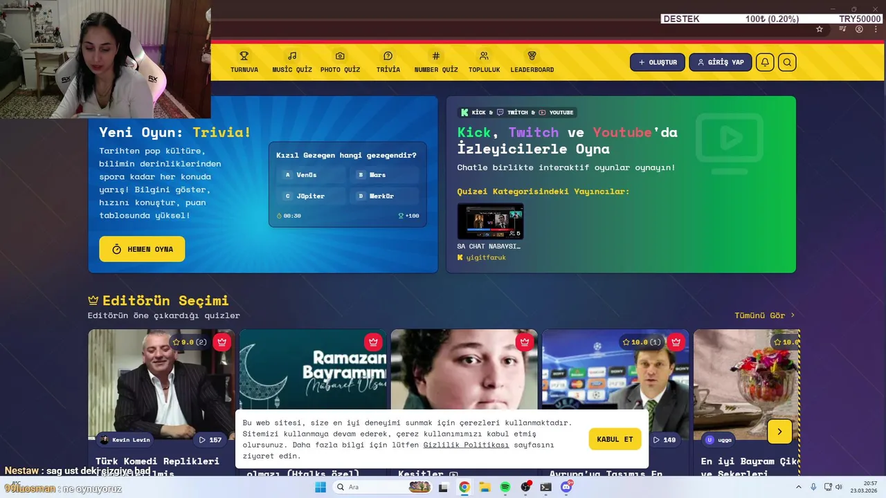886x498 pixels.
Task: Click the Trivia menu label
Action: click(x=388, y=70)
